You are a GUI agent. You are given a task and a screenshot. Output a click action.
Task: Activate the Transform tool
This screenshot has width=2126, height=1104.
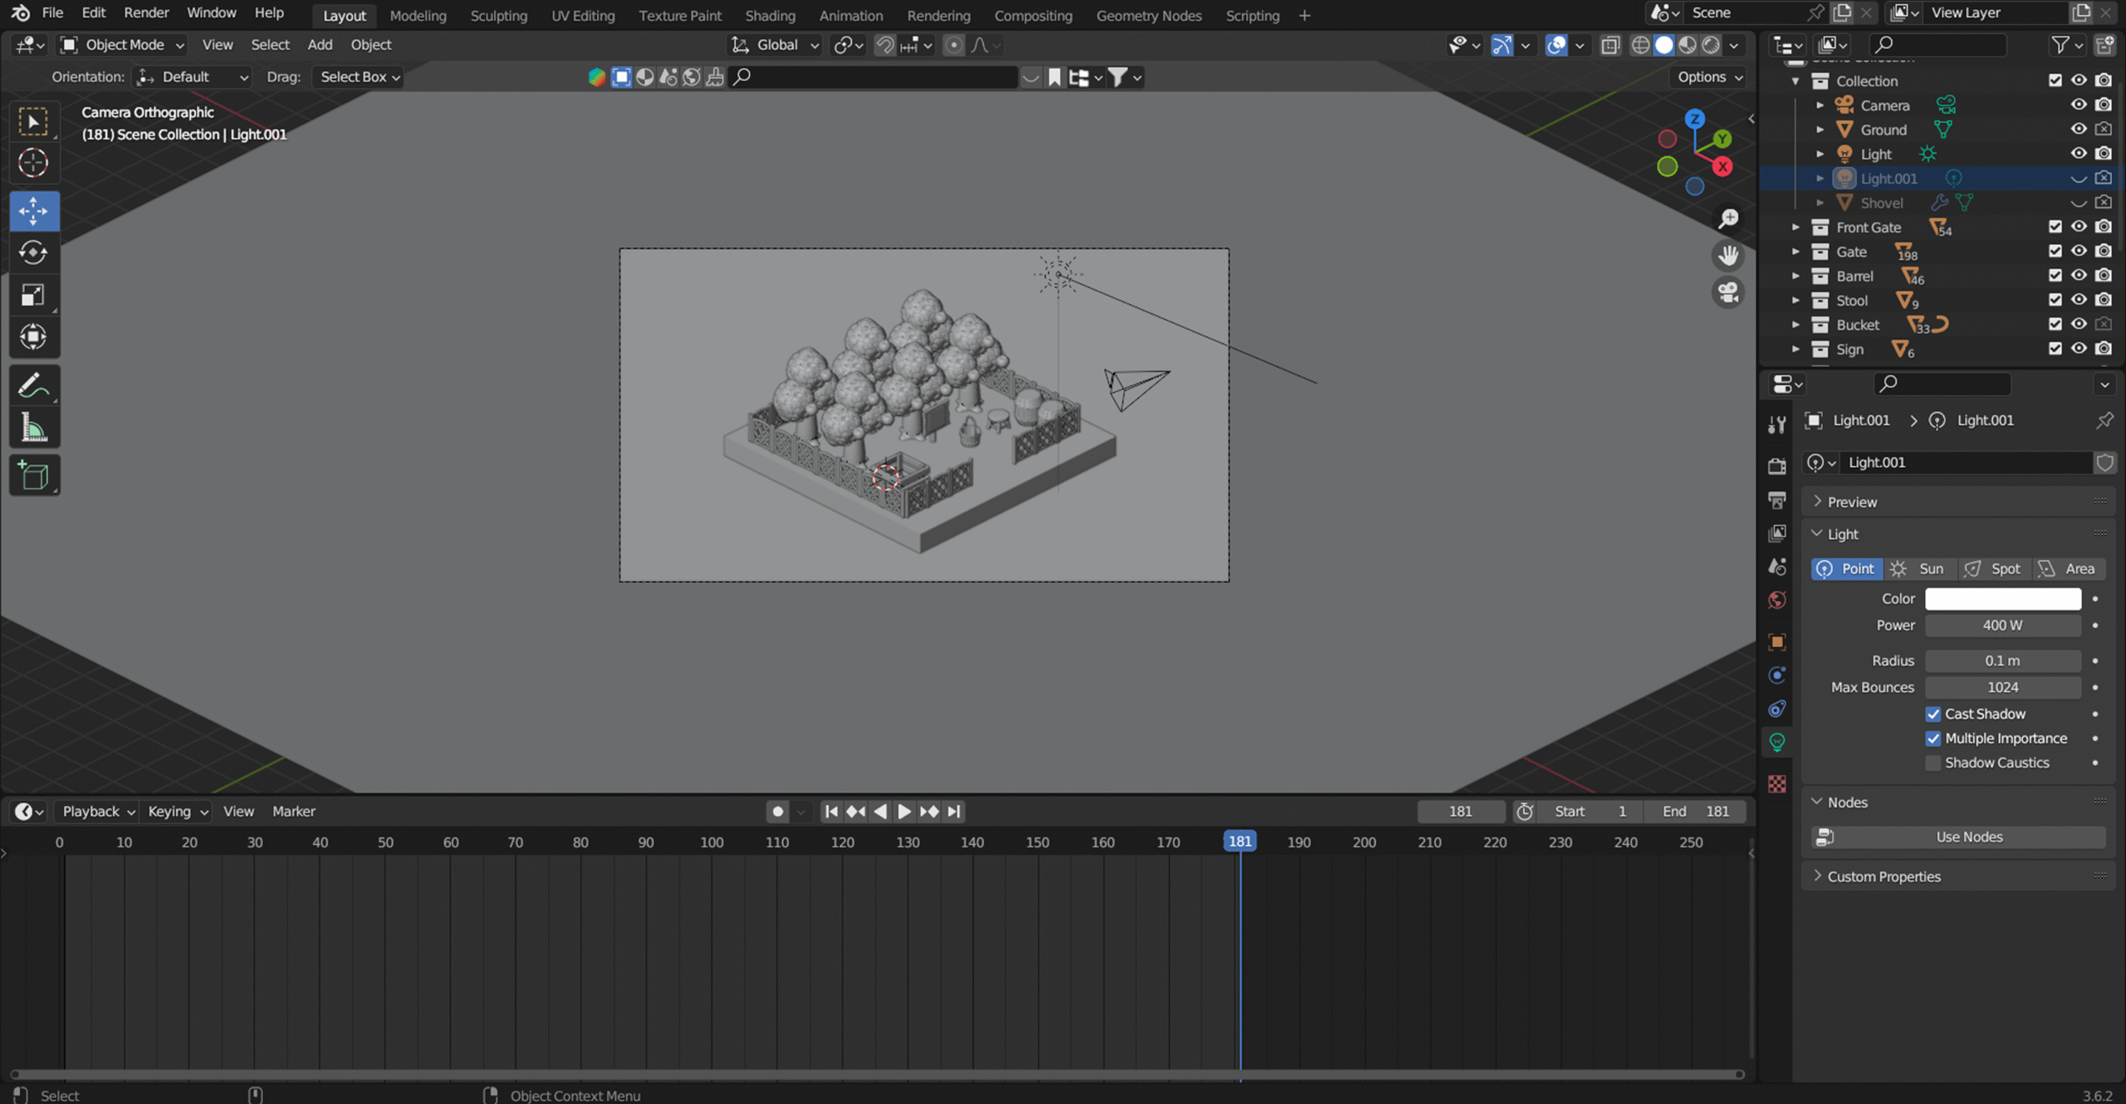(34, 337)
